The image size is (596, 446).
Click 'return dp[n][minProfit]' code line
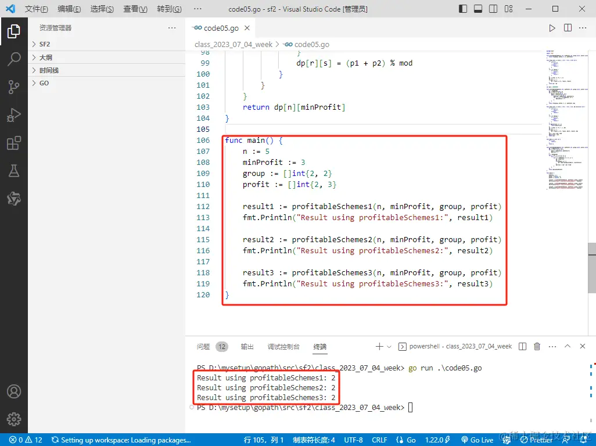click(x=294, y=107)
